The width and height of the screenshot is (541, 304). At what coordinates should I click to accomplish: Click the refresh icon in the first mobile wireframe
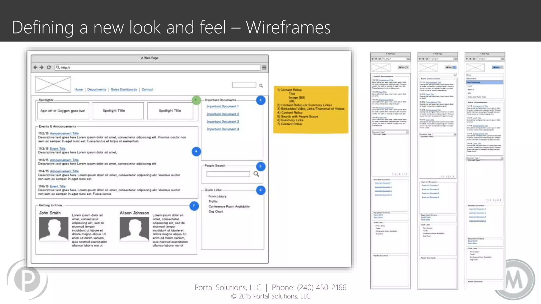[x=380, y=59]
